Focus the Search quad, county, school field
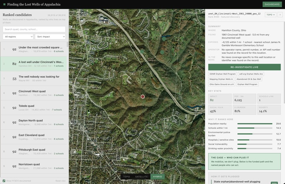This screenshot has width=285, height=184. point(34,29)
